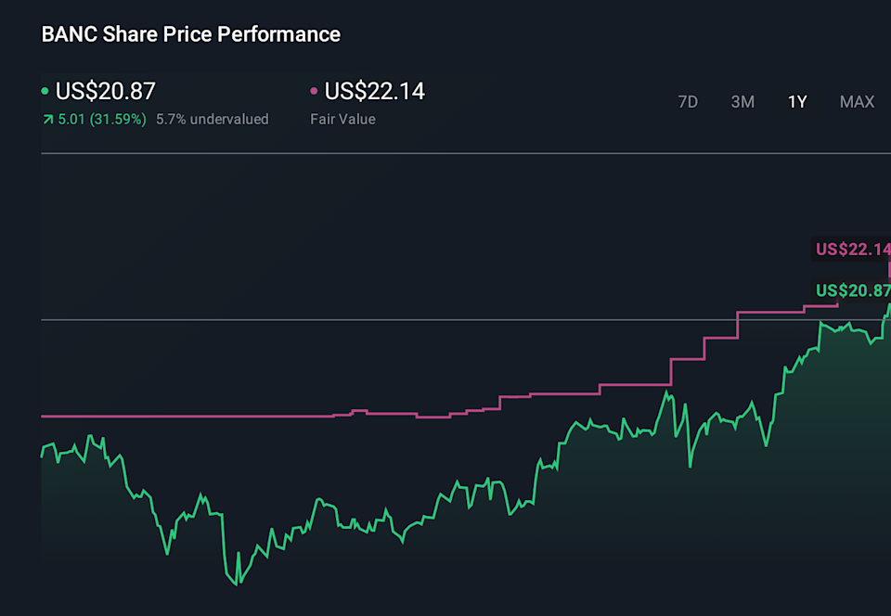Screen dimensions: 891x616
Task: Click the pink Fair Value indicator dot
Action: [313, 91]
